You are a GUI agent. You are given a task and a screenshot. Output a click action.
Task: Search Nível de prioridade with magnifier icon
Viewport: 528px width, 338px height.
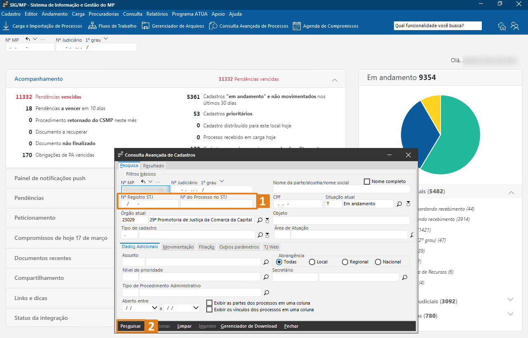click(266, 277)
